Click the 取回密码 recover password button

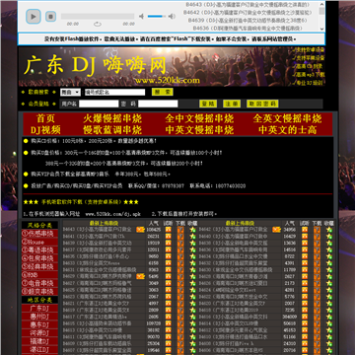pyautogui.click(x=262, y=104)
